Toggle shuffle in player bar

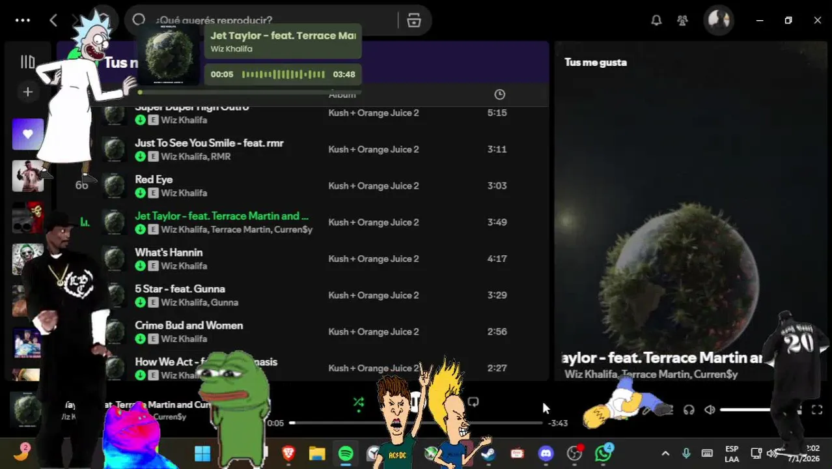click(358, 403)
